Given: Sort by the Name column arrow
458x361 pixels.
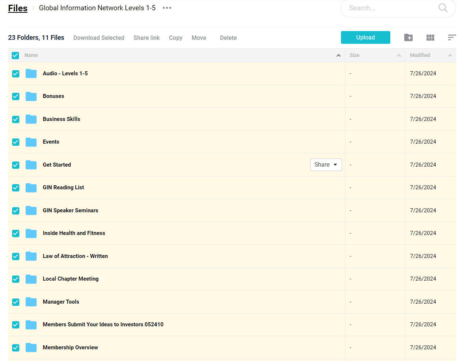Looking at the screenshot, I should coord(338,56).
